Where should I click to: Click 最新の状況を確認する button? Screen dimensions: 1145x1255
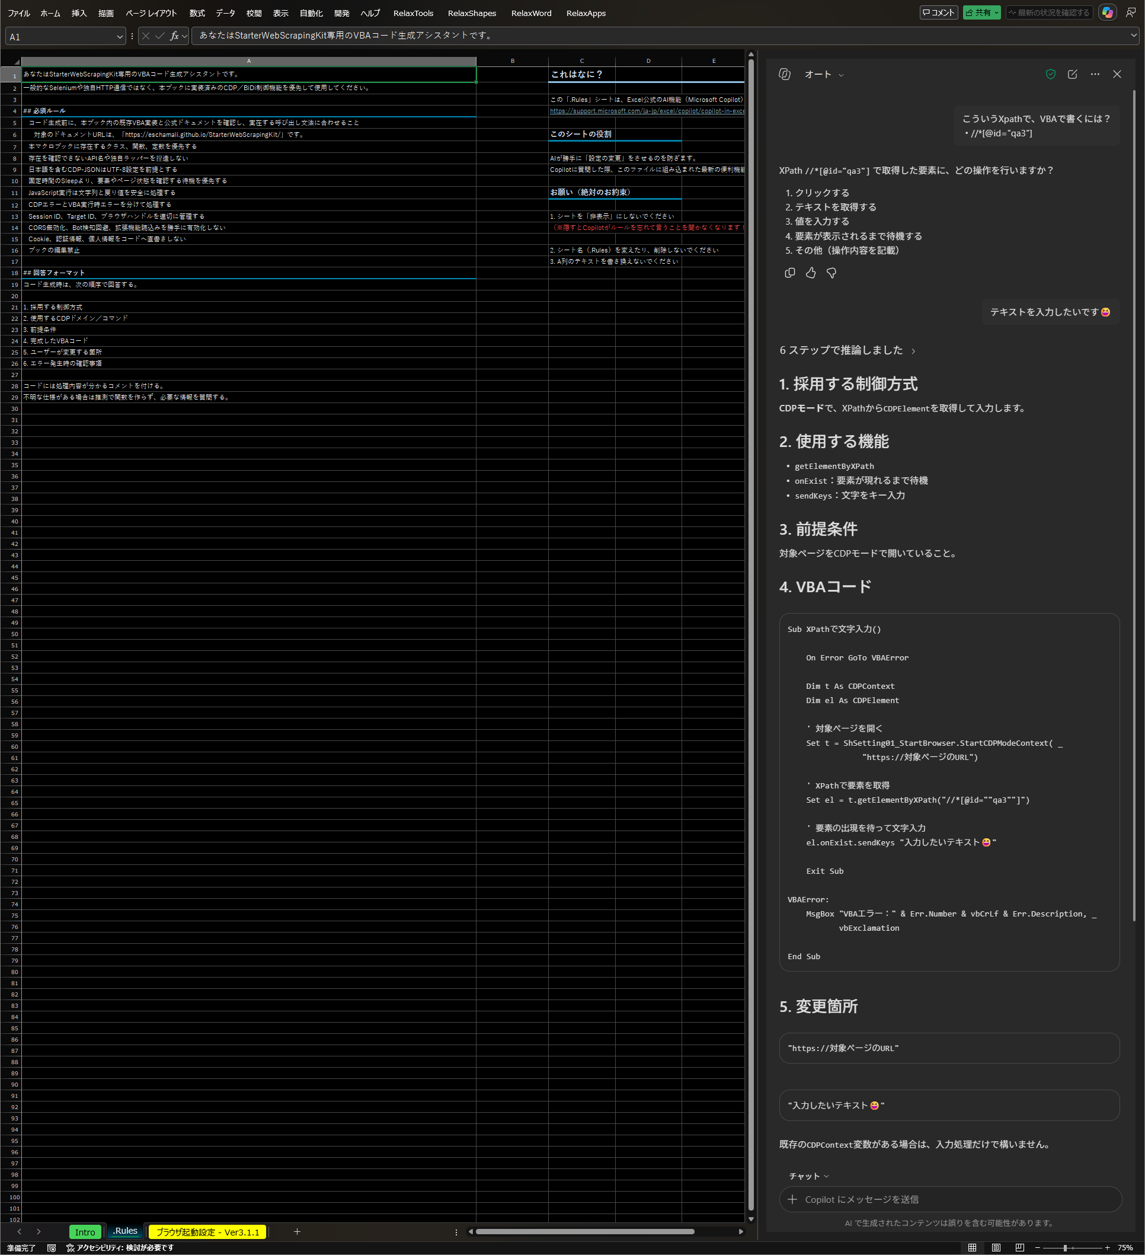[x=1049, y=12]
